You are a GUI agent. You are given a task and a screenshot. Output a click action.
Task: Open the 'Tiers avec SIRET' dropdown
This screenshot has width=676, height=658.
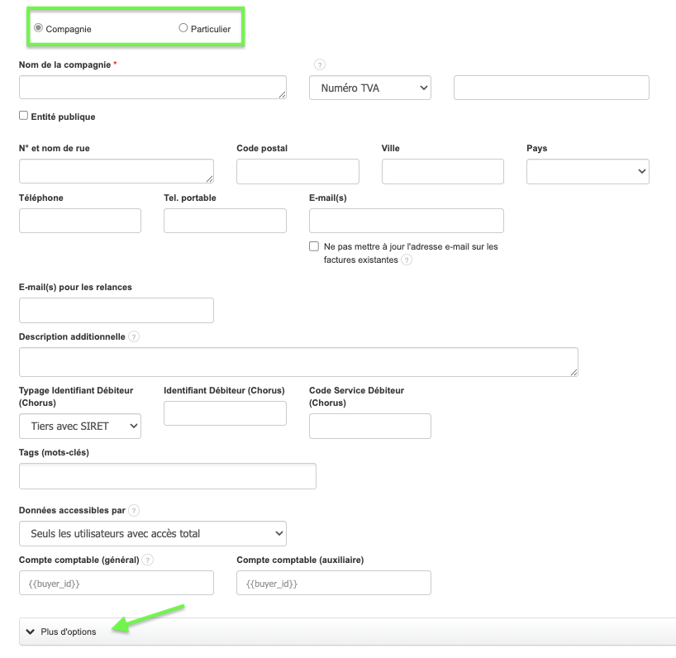coord(80,427)
